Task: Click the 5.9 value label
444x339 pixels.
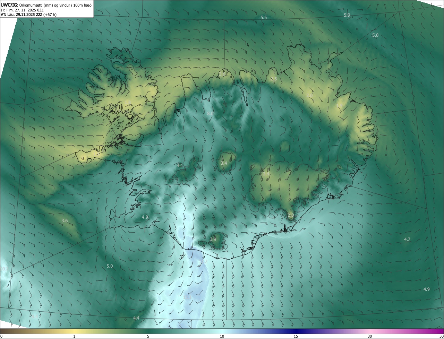Action: point(347,15)
